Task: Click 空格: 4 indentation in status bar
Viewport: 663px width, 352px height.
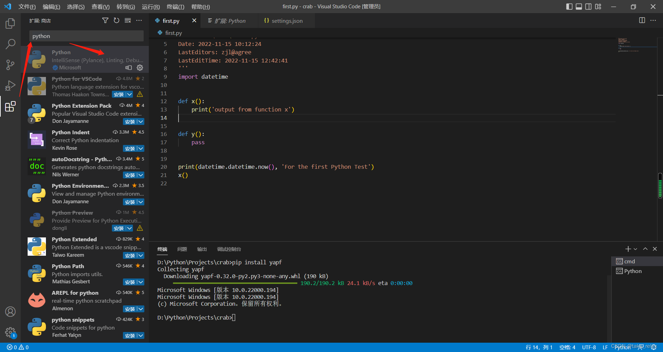Action: pos(567,347)
